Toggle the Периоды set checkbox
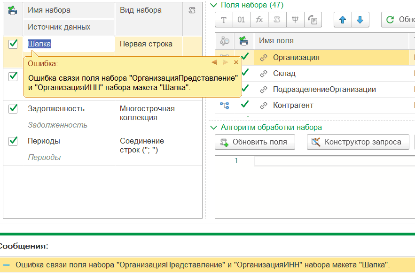This screenshot has width=415, height=273. pyautogui.click(x=13, y=141)
